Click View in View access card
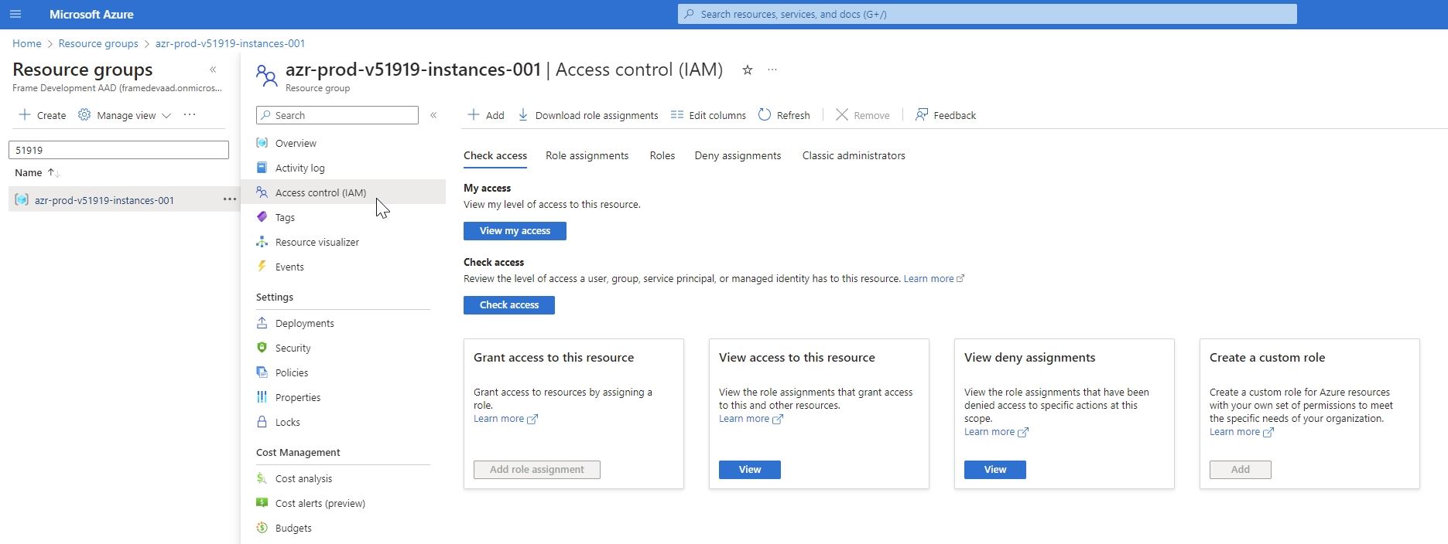The width and height of the screenshot is (1448, 544). point(749,470)
